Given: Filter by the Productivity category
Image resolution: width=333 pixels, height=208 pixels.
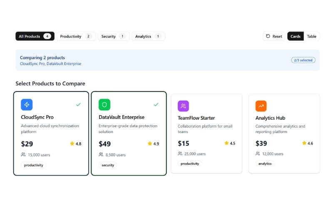Looking at the screenshot, I should click(x=76, y=37).
